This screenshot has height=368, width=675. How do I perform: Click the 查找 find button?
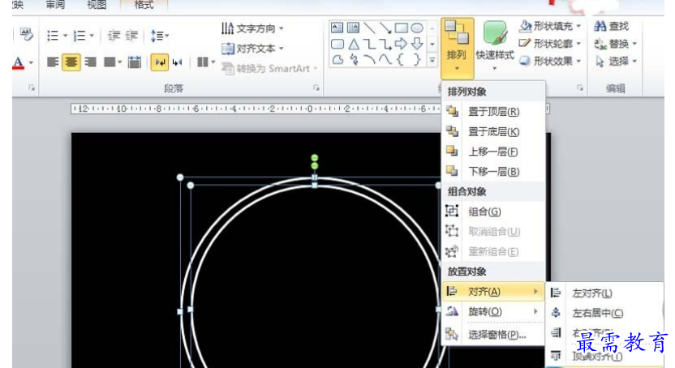click(611, 26)
